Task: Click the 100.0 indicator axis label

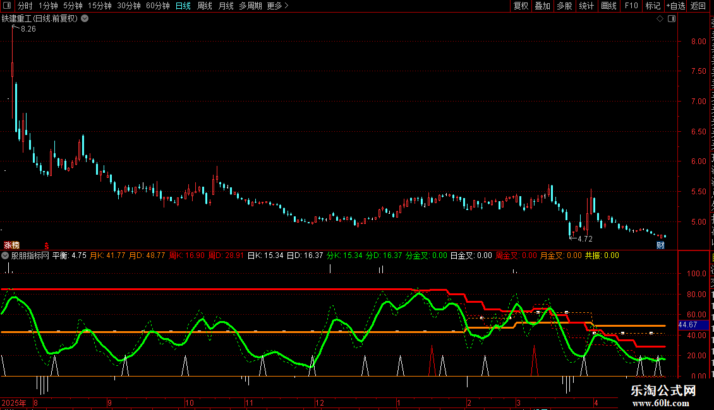Action: pyautogui.click(x=697, y=274)
